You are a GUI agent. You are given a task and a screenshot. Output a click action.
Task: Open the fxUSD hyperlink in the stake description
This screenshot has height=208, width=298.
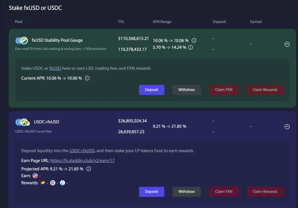55,68
